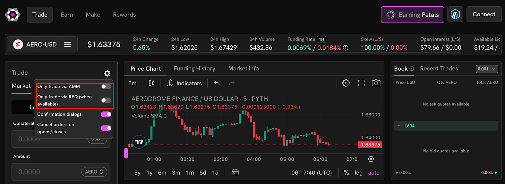Click the Volume SMA 9 indicator label
The height and width of the screenshot is (184, 505).
pos(149,116)
